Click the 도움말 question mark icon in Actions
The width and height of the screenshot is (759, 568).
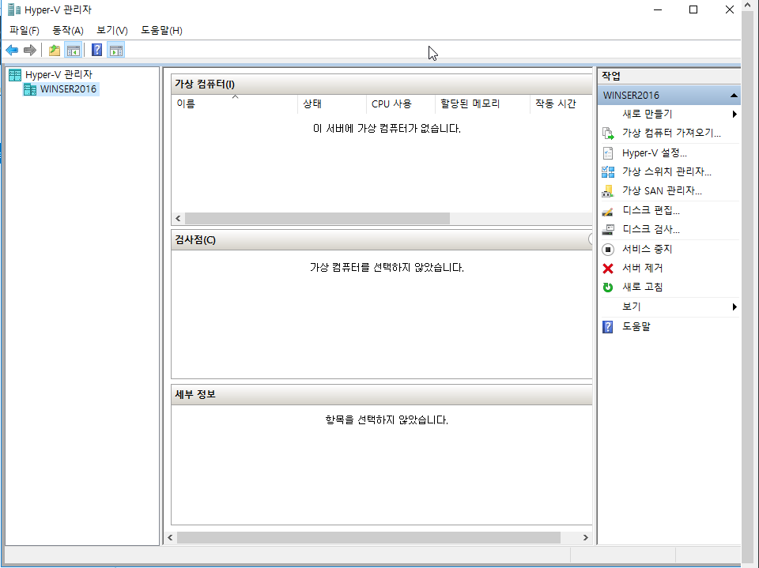[608, 327]
